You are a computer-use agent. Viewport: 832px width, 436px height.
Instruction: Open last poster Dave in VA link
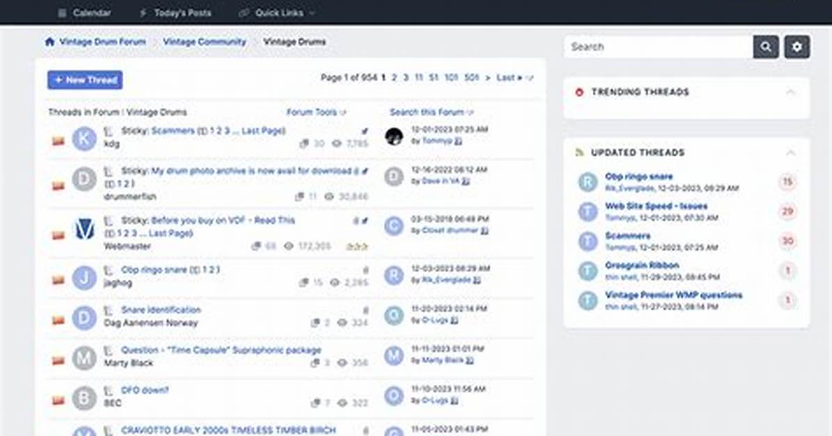(440, 181)
